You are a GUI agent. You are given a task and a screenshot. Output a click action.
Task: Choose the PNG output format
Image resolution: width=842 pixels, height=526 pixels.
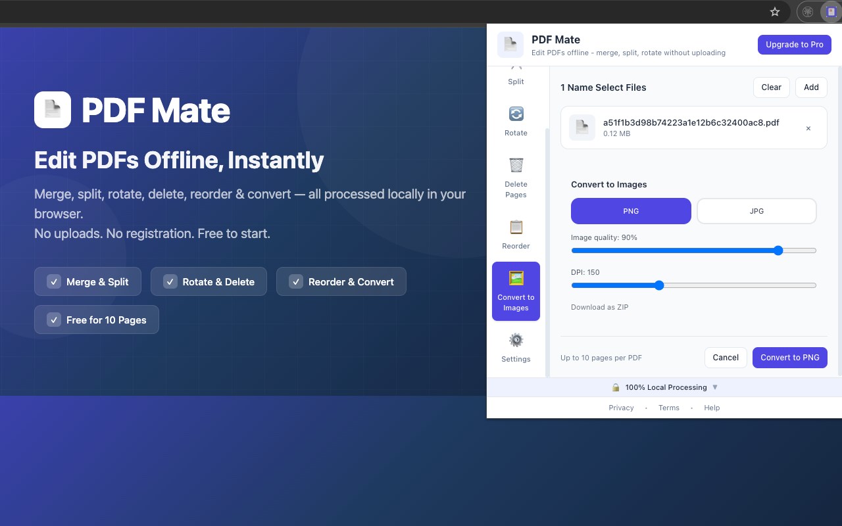point(631,211)
